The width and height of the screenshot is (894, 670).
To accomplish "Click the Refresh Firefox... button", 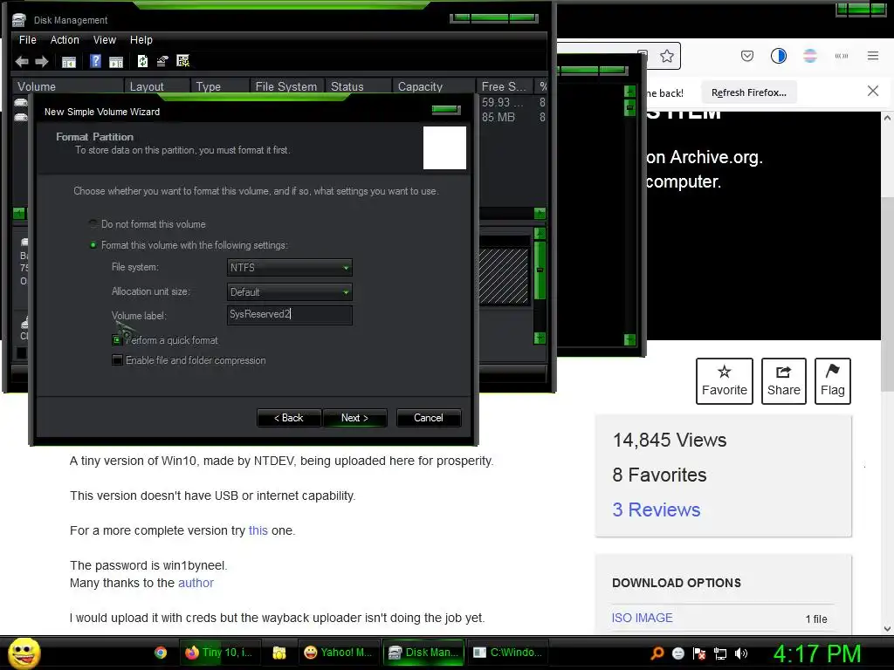I will (x=748, y=92).
